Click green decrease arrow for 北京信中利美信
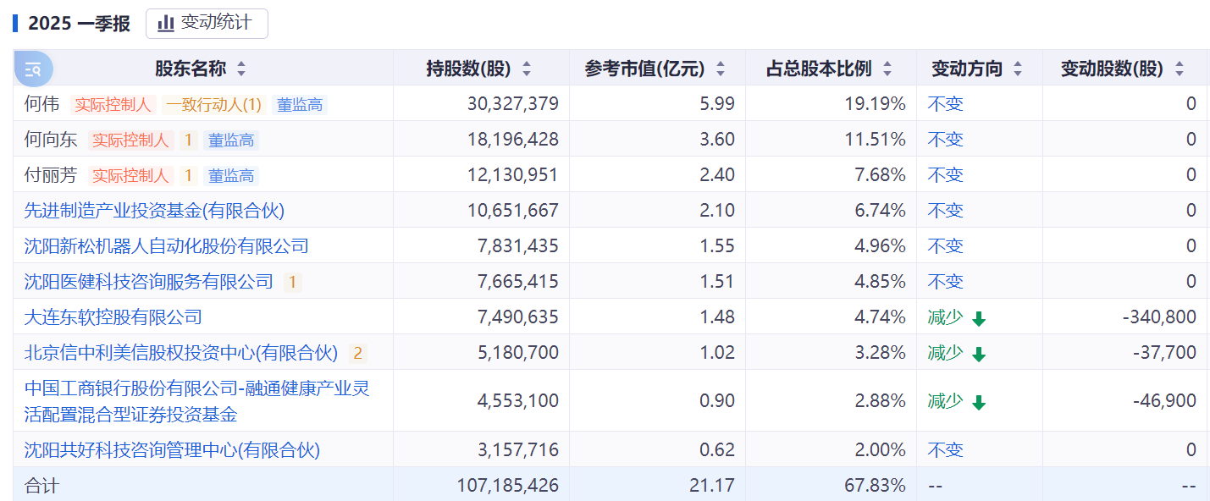The width and height of the screenshot is (1210, 501). [x=979, y=354]
